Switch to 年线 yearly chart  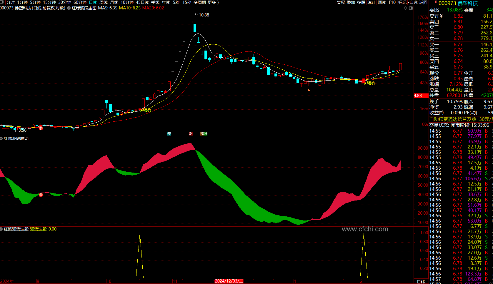[x=166, y=2]
